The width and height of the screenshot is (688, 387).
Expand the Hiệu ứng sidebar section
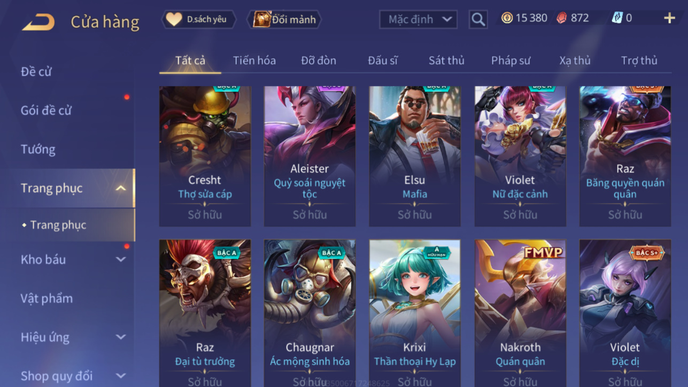(x=121, y=337)
